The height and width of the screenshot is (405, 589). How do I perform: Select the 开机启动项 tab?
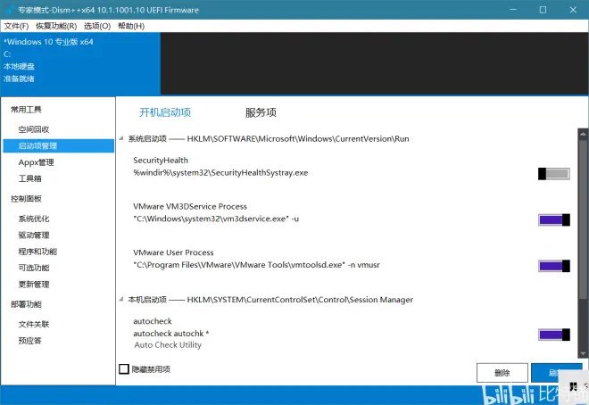pos(165,112)
